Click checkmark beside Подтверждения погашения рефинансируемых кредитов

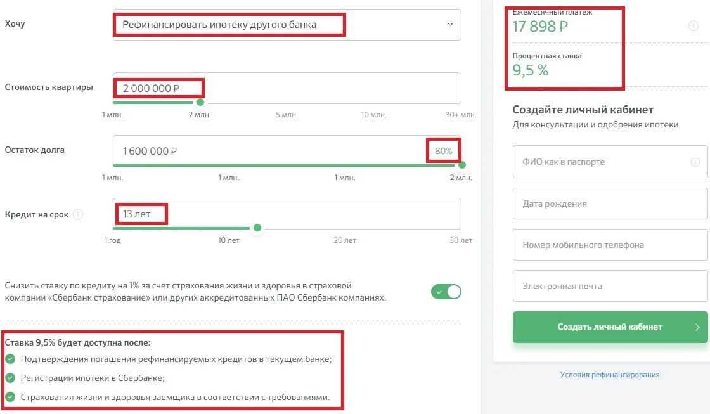(10, 359)
